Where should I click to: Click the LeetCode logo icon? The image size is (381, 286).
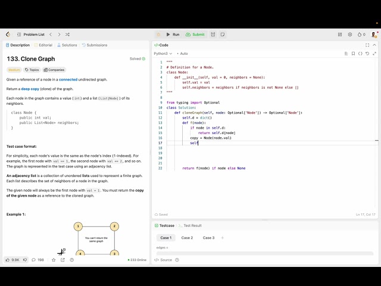(8, 35)
